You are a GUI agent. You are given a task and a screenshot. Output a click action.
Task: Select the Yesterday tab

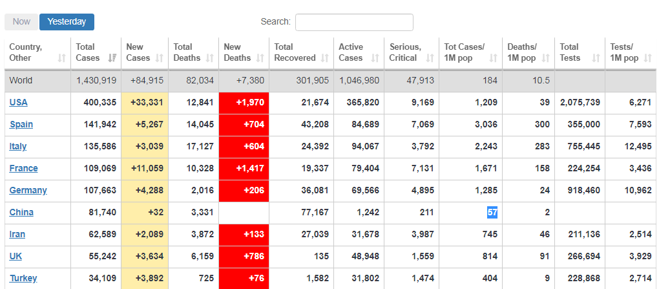tap(67, 22)
